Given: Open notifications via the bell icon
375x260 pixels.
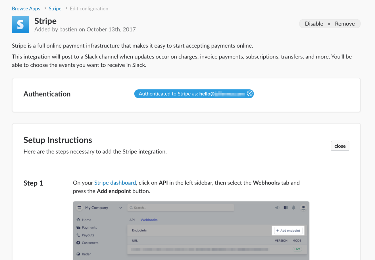Looking at the screenshot, I should pos(294,207).
